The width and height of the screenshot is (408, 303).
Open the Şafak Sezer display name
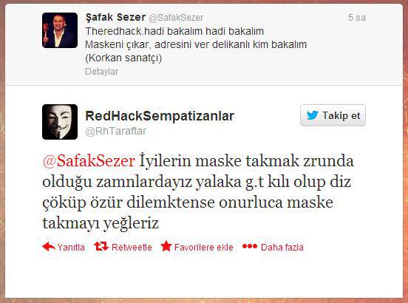[x=115, y=18]
